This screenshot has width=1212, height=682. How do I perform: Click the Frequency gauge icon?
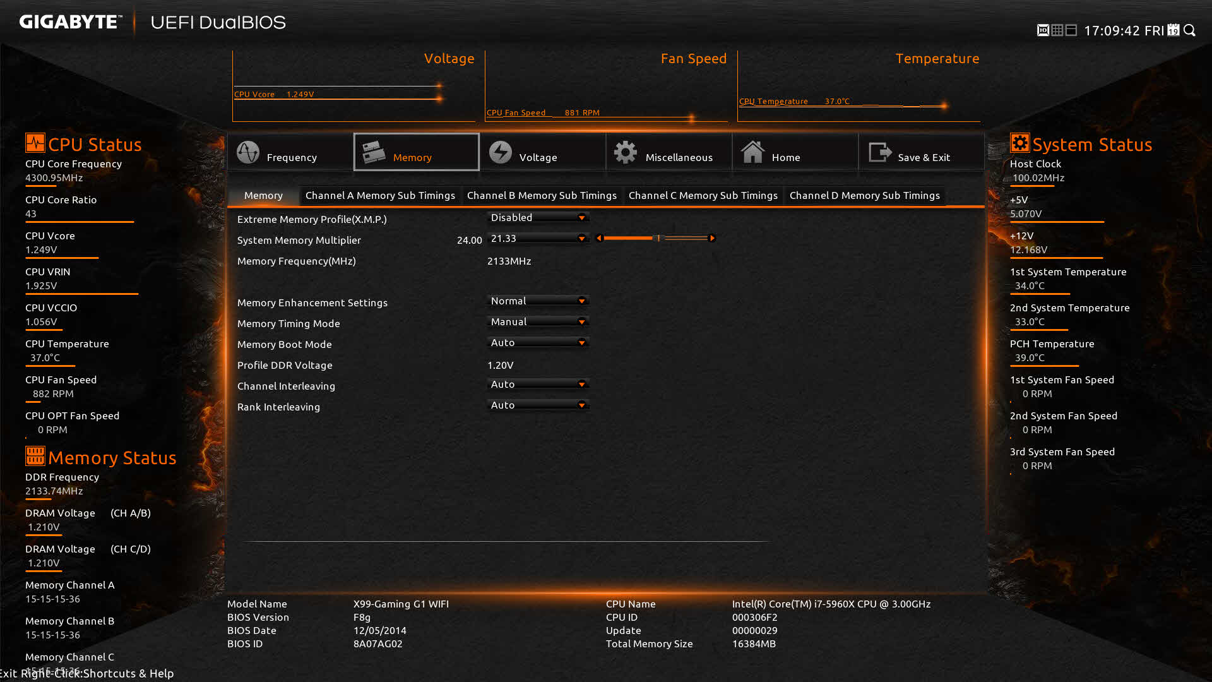[x=248, y=152]
